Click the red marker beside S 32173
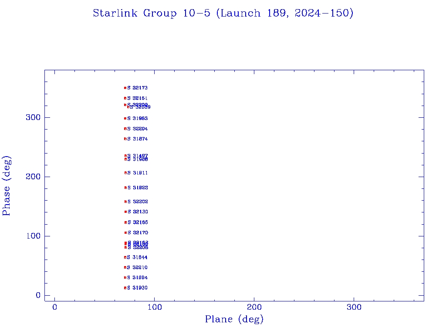 [125, 88]
